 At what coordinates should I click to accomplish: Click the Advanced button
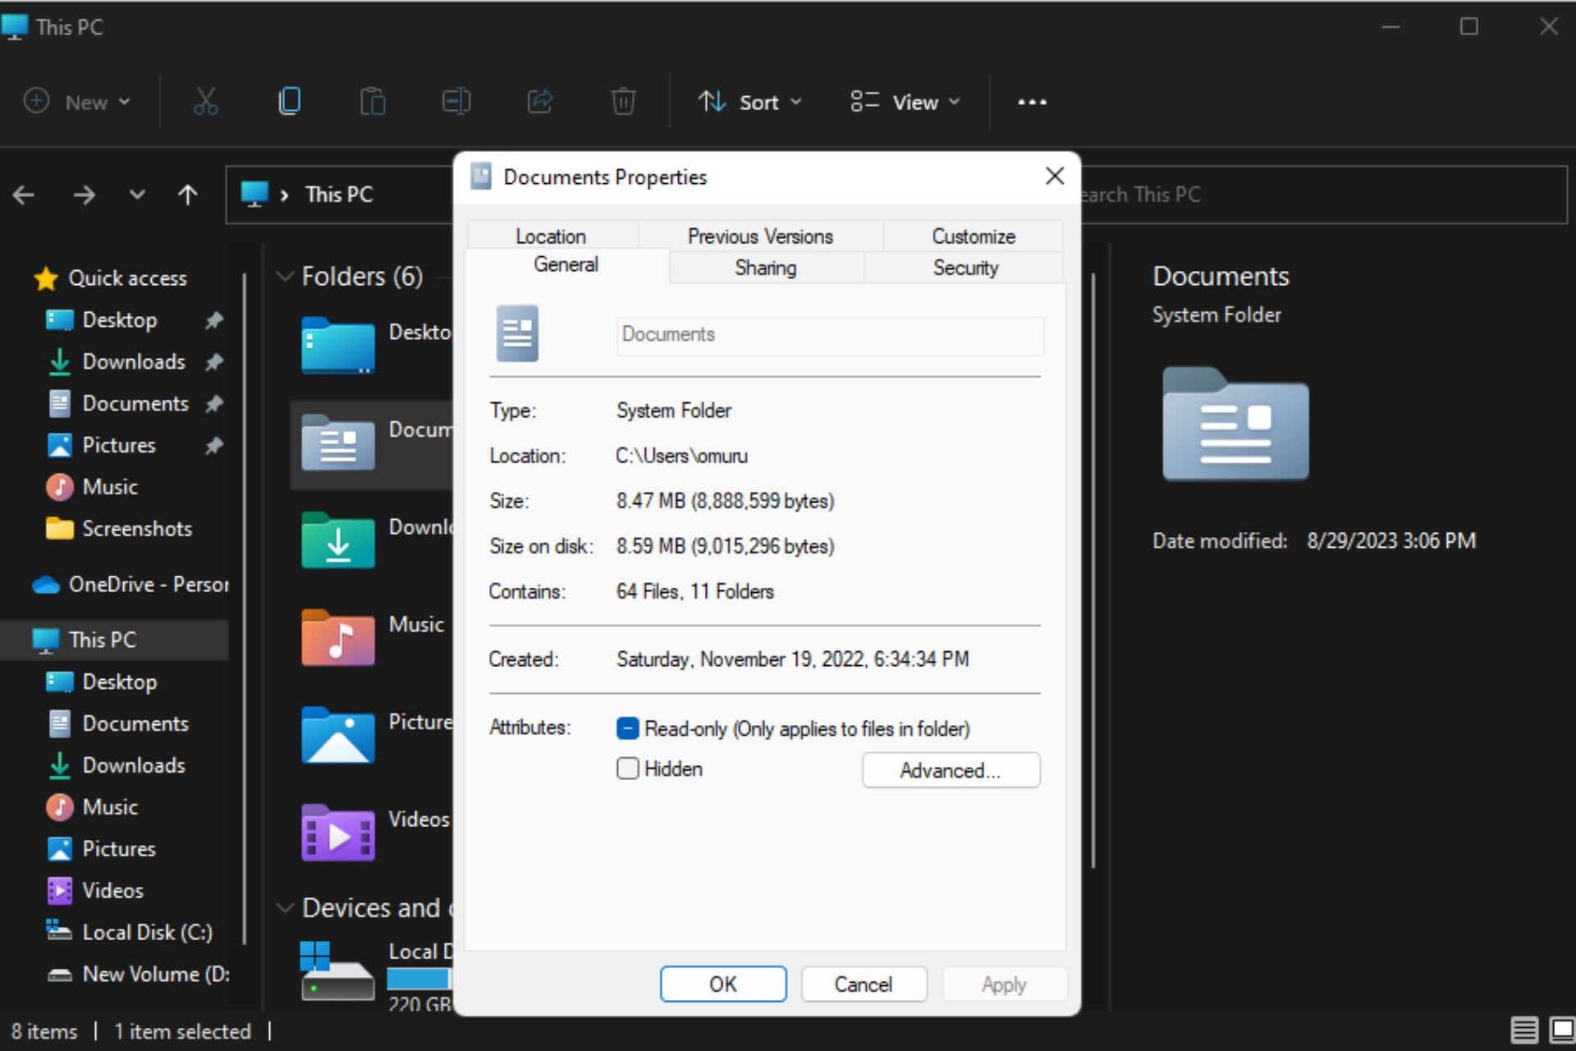tap(951, 770)
